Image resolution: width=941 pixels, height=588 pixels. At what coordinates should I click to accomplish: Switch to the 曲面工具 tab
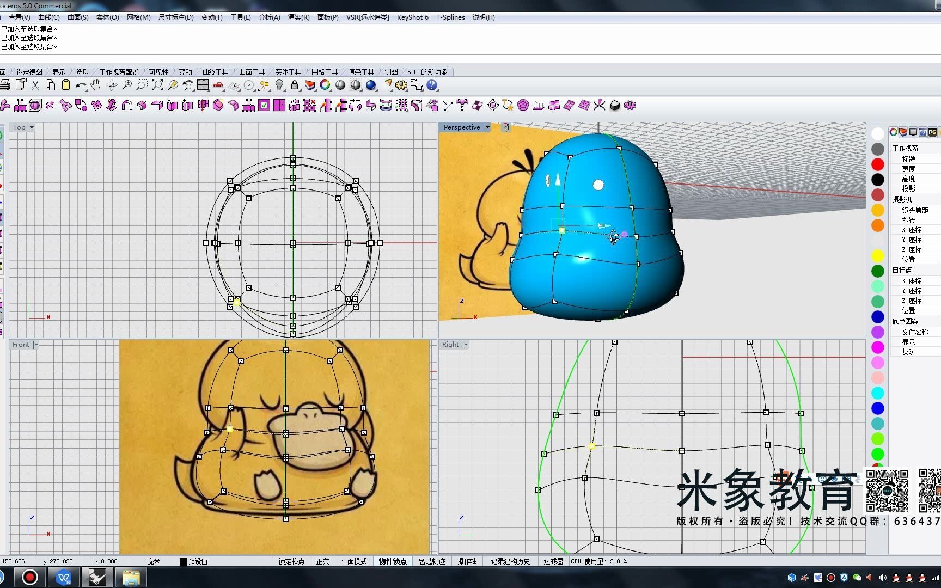252,71
